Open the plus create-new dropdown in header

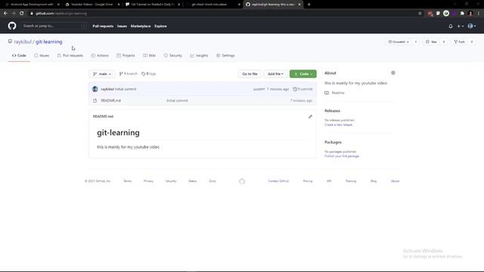pyautogui.click(x=460, y=26)
